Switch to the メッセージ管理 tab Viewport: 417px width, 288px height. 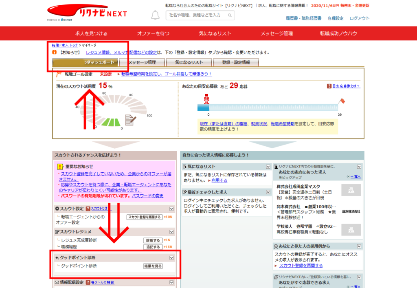pos(142,62)
